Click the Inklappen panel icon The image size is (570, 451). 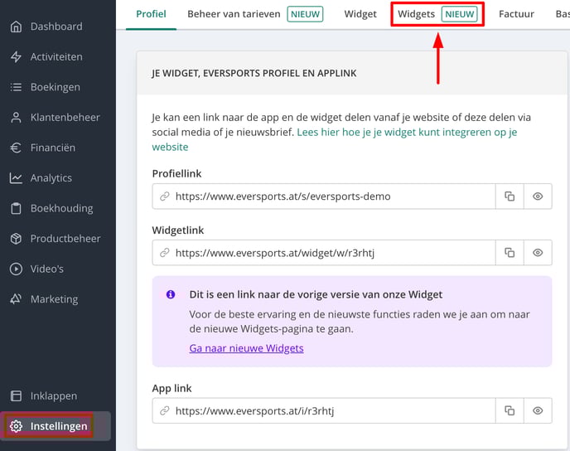pos(16,395)
